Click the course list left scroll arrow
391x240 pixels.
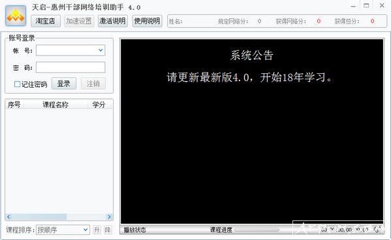point(8,216)
